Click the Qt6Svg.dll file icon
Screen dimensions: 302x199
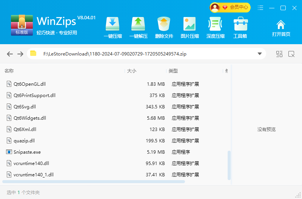click(9, 107)
